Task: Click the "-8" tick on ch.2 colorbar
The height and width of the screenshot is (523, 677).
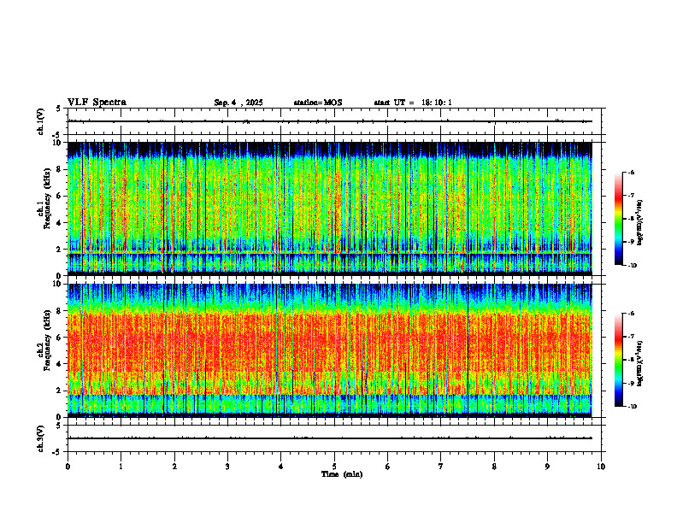Action: click(x=631, y=360)
